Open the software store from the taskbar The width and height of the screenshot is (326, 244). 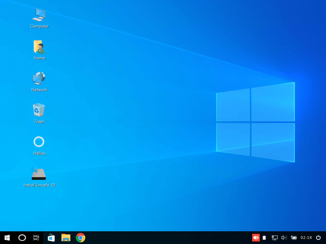(x=51, y=237)
